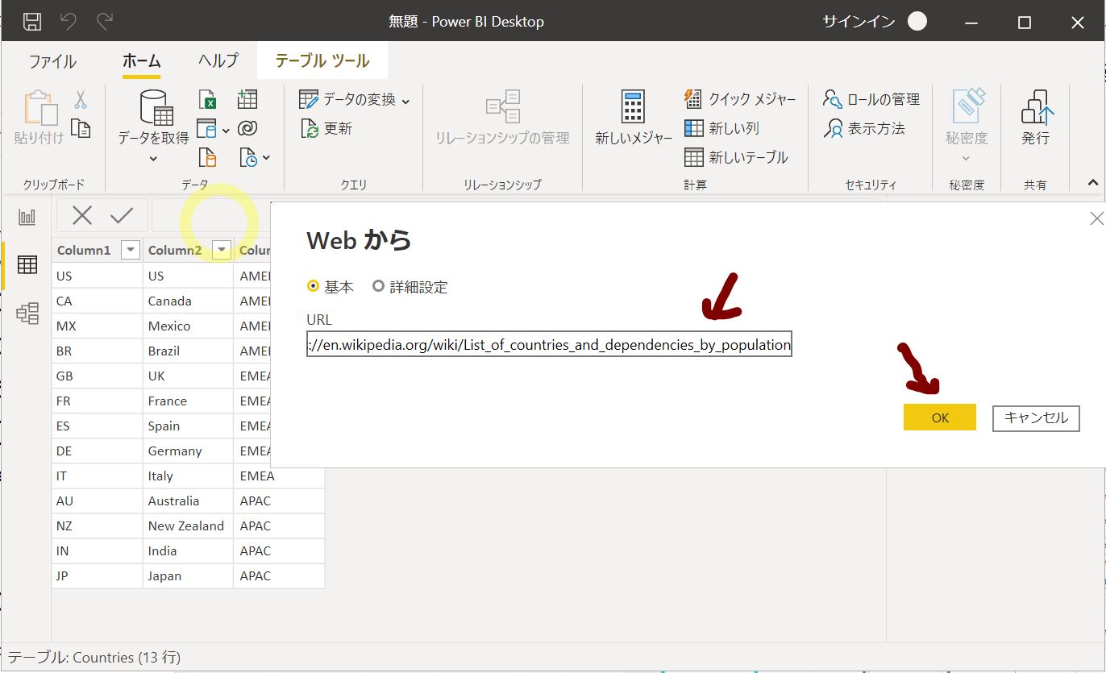
Task: Click the save icon in title bar
Action: (x=32, y=22)
